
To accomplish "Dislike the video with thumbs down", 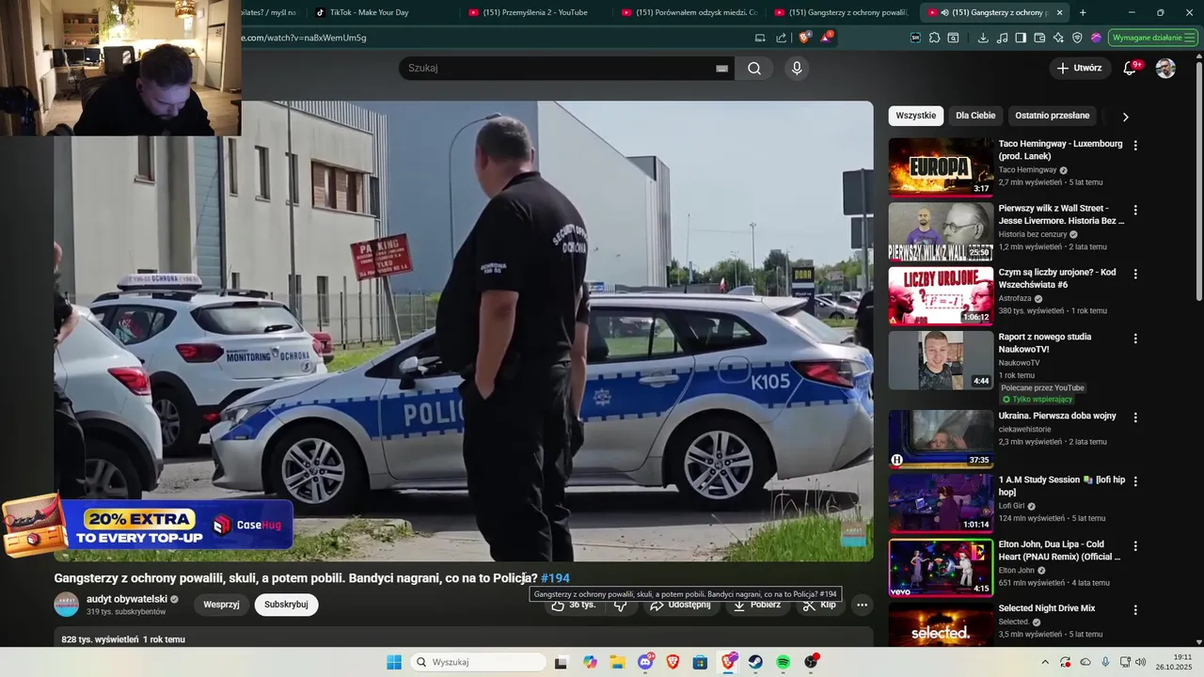I will click(x=621, y=605).
